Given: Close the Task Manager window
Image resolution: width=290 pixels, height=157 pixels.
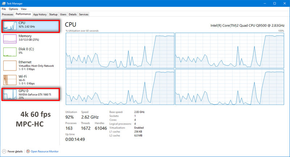Looking at the screenshot, I should coord(285,3).
